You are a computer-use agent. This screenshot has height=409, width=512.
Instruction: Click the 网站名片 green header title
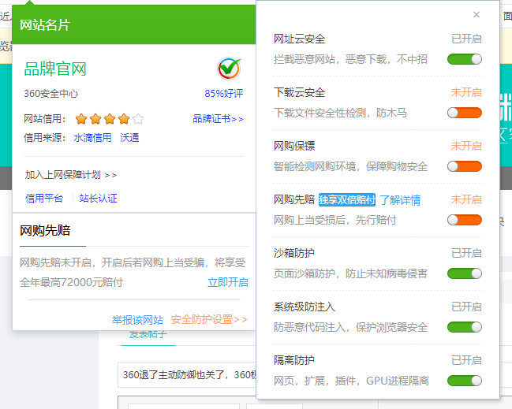pos(45,25)
